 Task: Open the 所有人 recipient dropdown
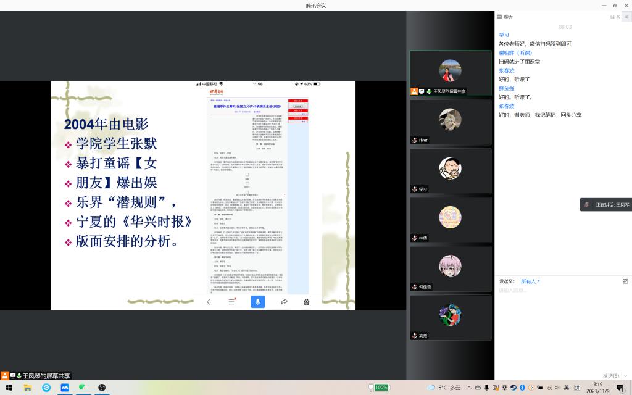point(530,281)
